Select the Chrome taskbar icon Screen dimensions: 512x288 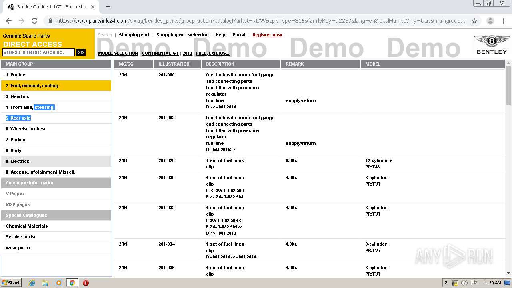72,283
